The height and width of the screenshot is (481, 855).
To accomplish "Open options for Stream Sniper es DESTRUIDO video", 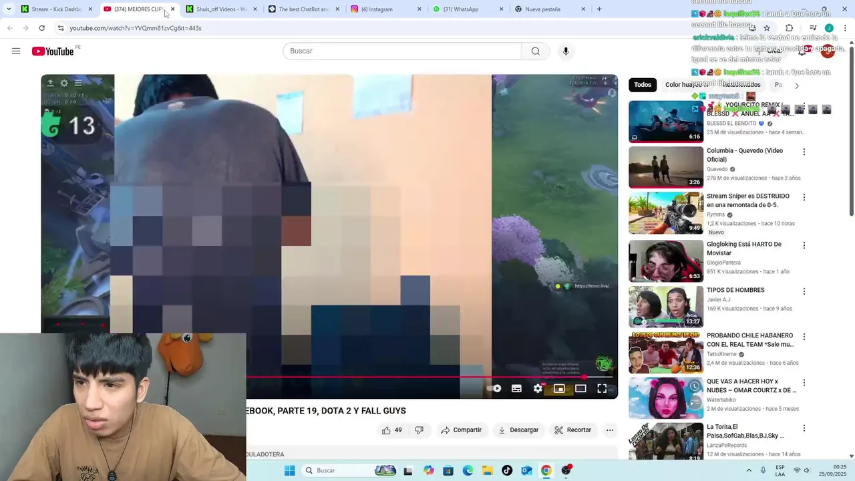I will coord(804,197).
